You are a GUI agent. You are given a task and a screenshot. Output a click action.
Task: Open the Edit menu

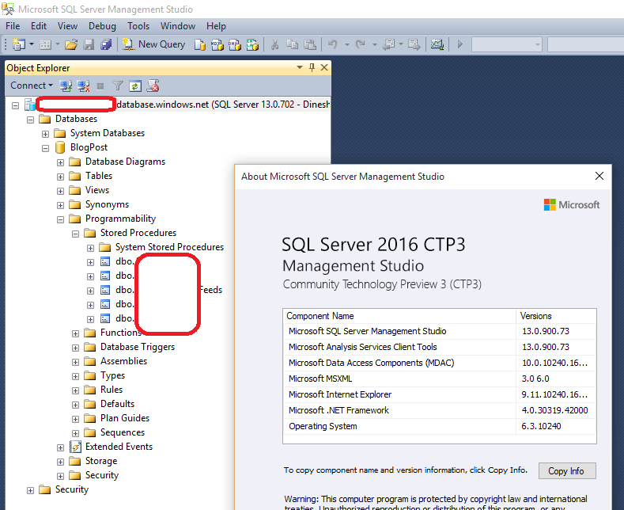tap(39, 26)
